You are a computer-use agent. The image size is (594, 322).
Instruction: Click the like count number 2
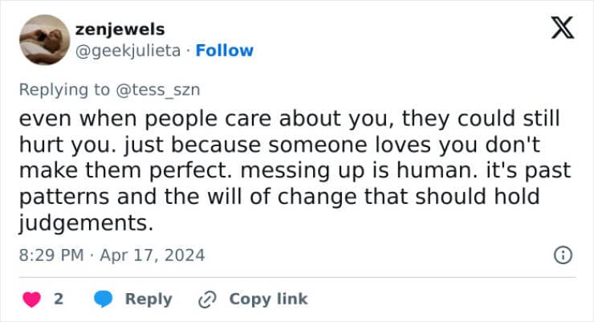[59, 299]
